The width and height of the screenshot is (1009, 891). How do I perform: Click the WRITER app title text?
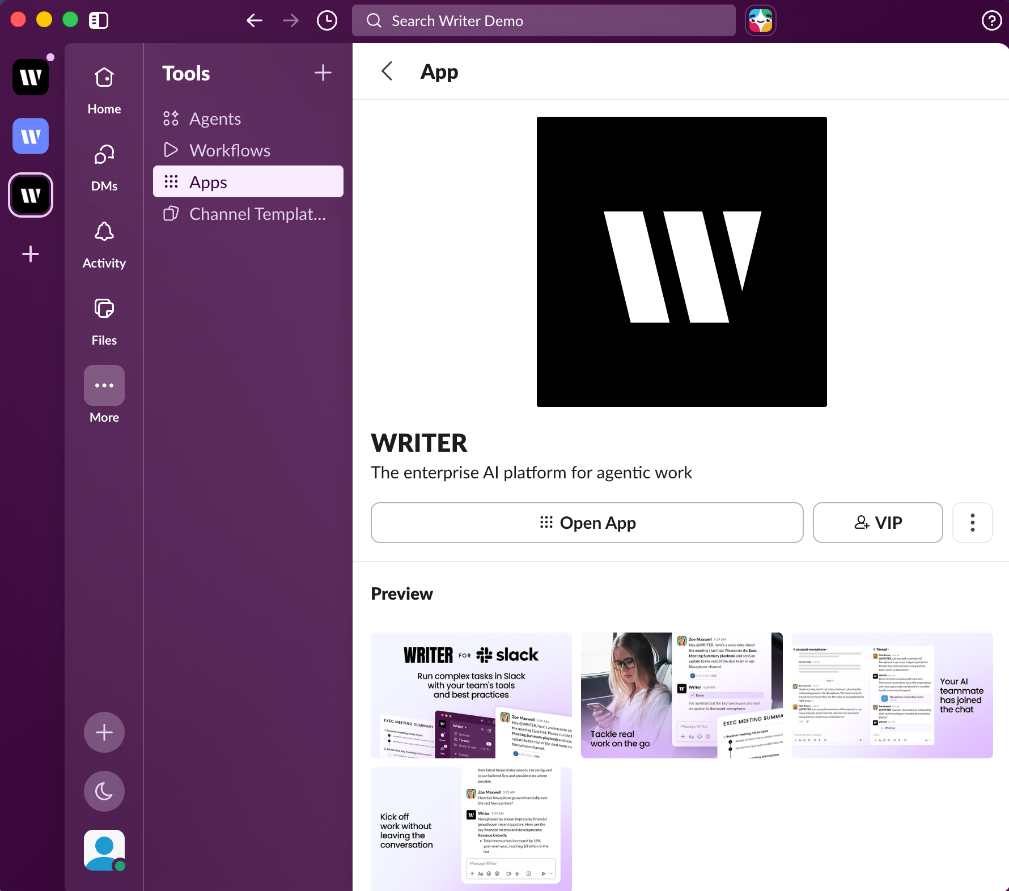pos(419,443)
